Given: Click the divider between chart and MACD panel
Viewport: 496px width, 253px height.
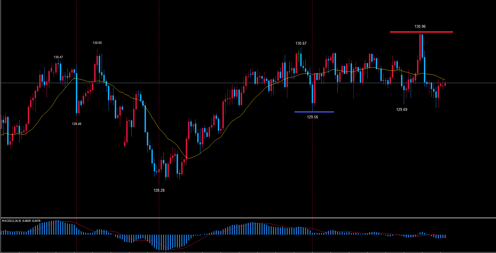Looking at the screenshot, I should click(x=248, y=218).
